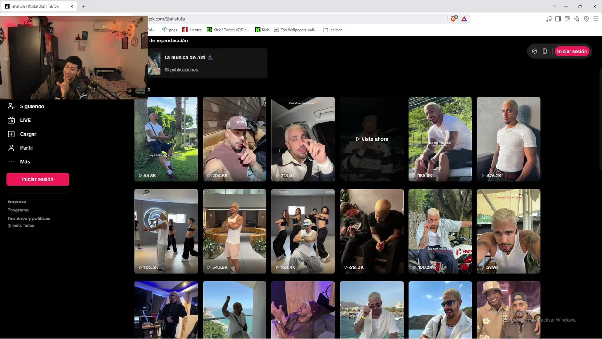Play the video with 204.8K views

[x=234, y=139]
